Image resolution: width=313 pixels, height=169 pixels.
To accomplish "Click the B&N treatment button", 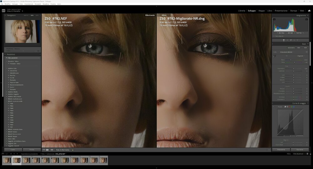I will point(299,48).
